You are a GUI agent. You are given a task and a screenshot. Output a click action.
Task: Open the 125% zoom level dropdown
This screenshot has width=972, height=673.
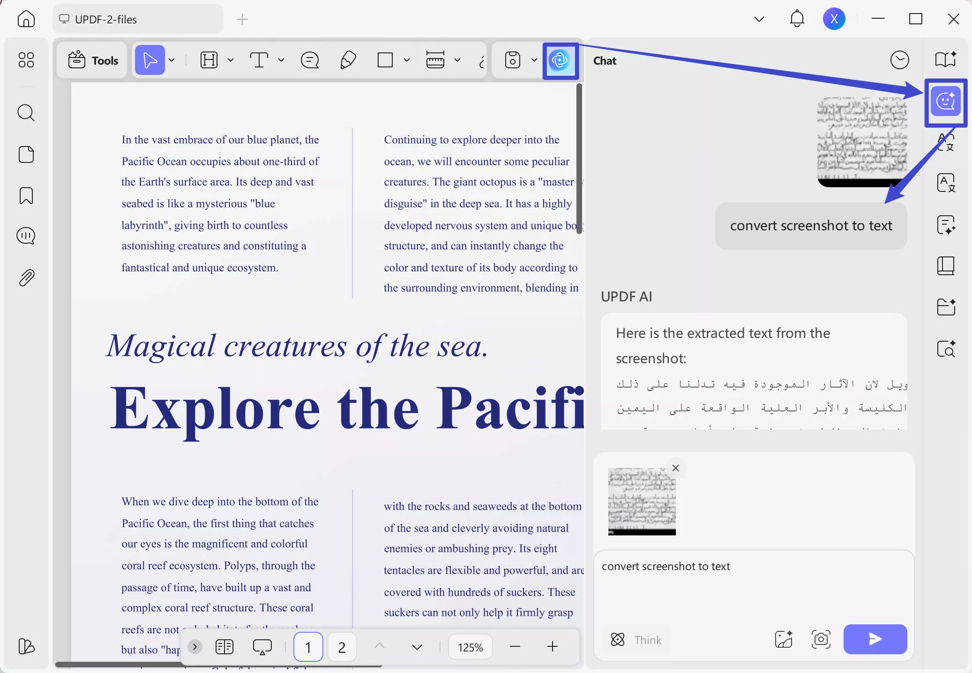pyautogui.click(x=470, y=647)
